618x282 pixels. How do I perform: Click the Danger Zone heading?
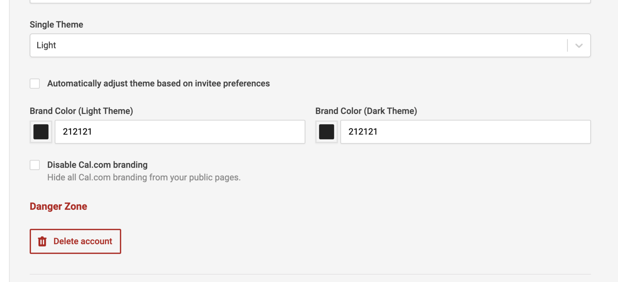(x=58, y=206)
